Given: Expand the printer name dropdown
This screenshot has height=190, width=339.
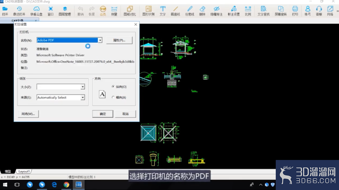Looking at the screenshot, I should 100,40.
